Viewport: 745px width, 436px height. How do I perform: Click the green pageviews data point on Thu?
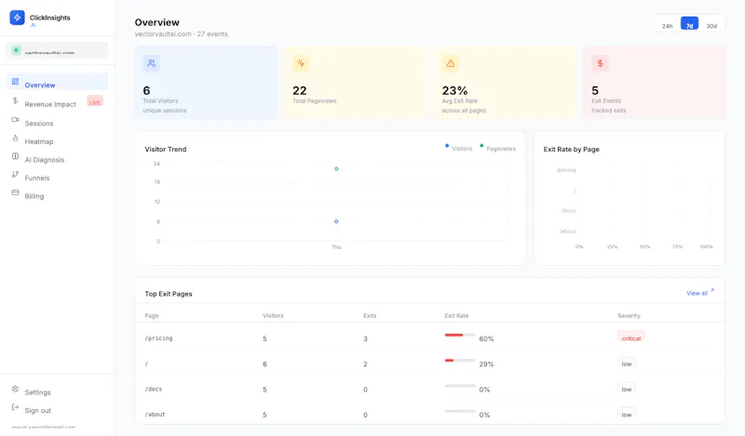(336, 169)
